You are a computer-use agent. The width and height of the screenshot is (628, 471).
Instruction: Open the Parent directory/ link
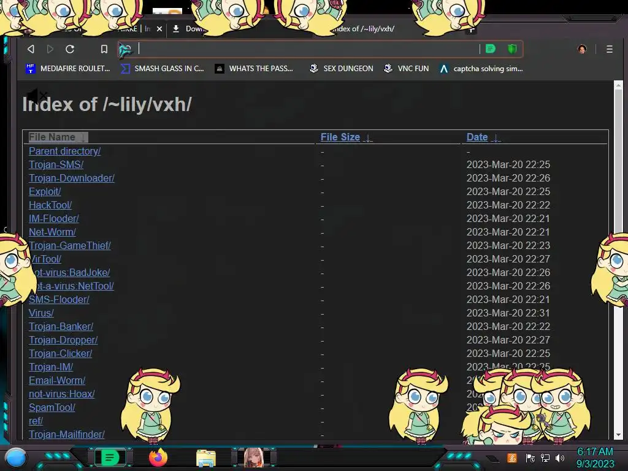coord(64,151)
